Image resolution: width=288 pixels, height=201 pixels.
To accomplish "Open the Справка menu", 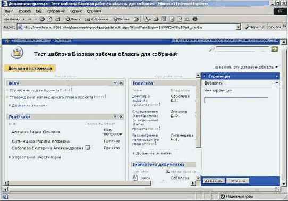I will (94, 11).
